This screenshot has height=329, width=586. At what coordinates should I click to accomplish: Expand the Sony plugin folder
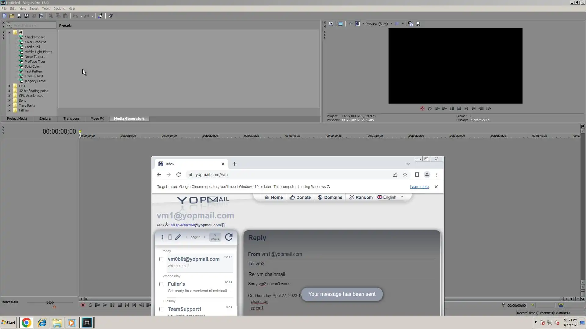tap(9, 101)
